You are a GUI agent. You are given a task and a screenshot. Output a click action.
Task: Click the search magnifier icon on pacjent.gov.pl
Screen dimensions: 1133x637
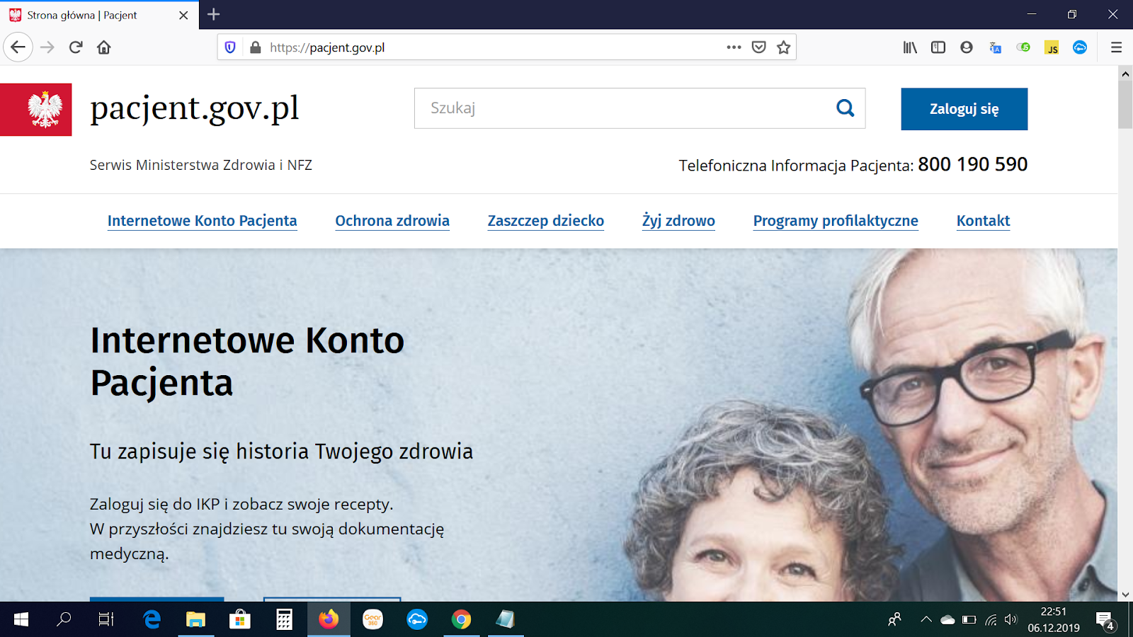[x=844, y=108]
